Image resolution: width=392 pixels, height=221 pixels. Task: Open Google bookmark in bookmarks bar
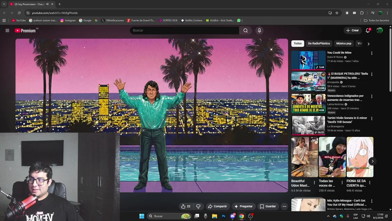click(85, 20)
